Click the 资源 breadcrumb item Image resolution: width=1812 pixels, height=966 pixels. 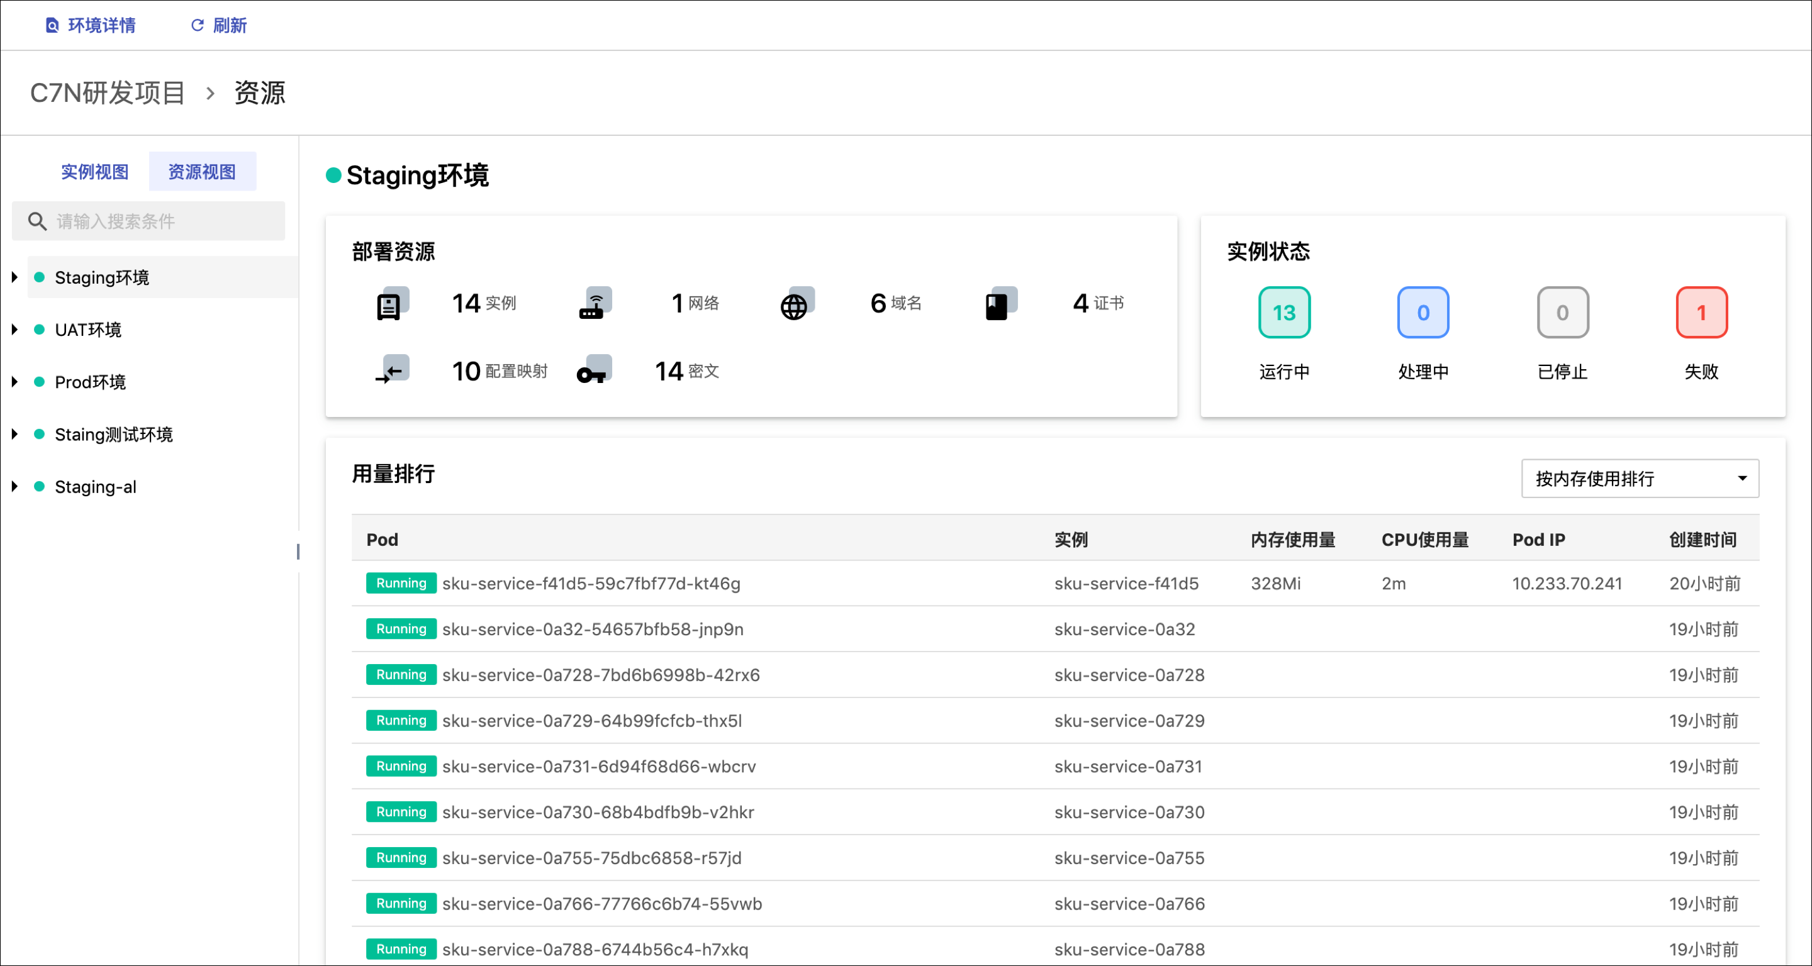click(260, 93)
